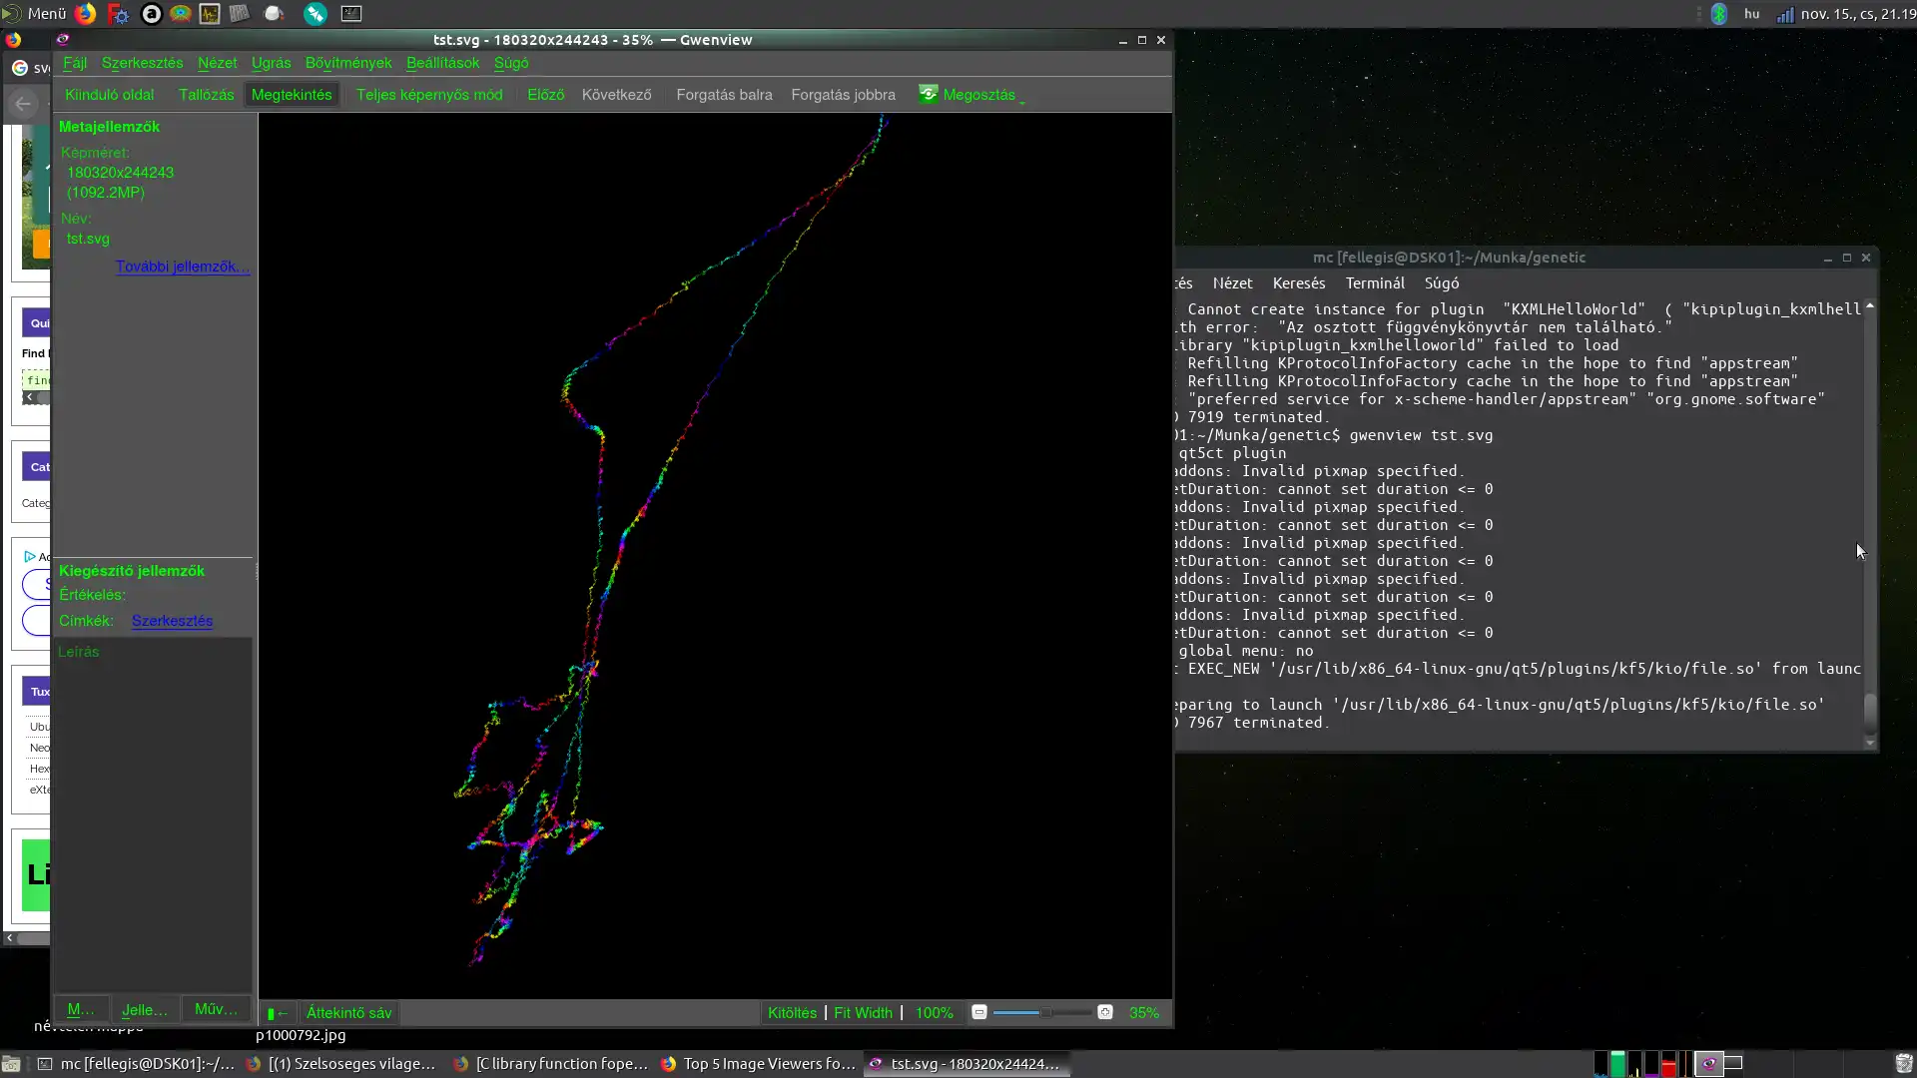Image resolution: width=1917 pixels, height=1078 pixels.
Task: Expand the Beállítások dropdown menu
Action: (442, 62)
